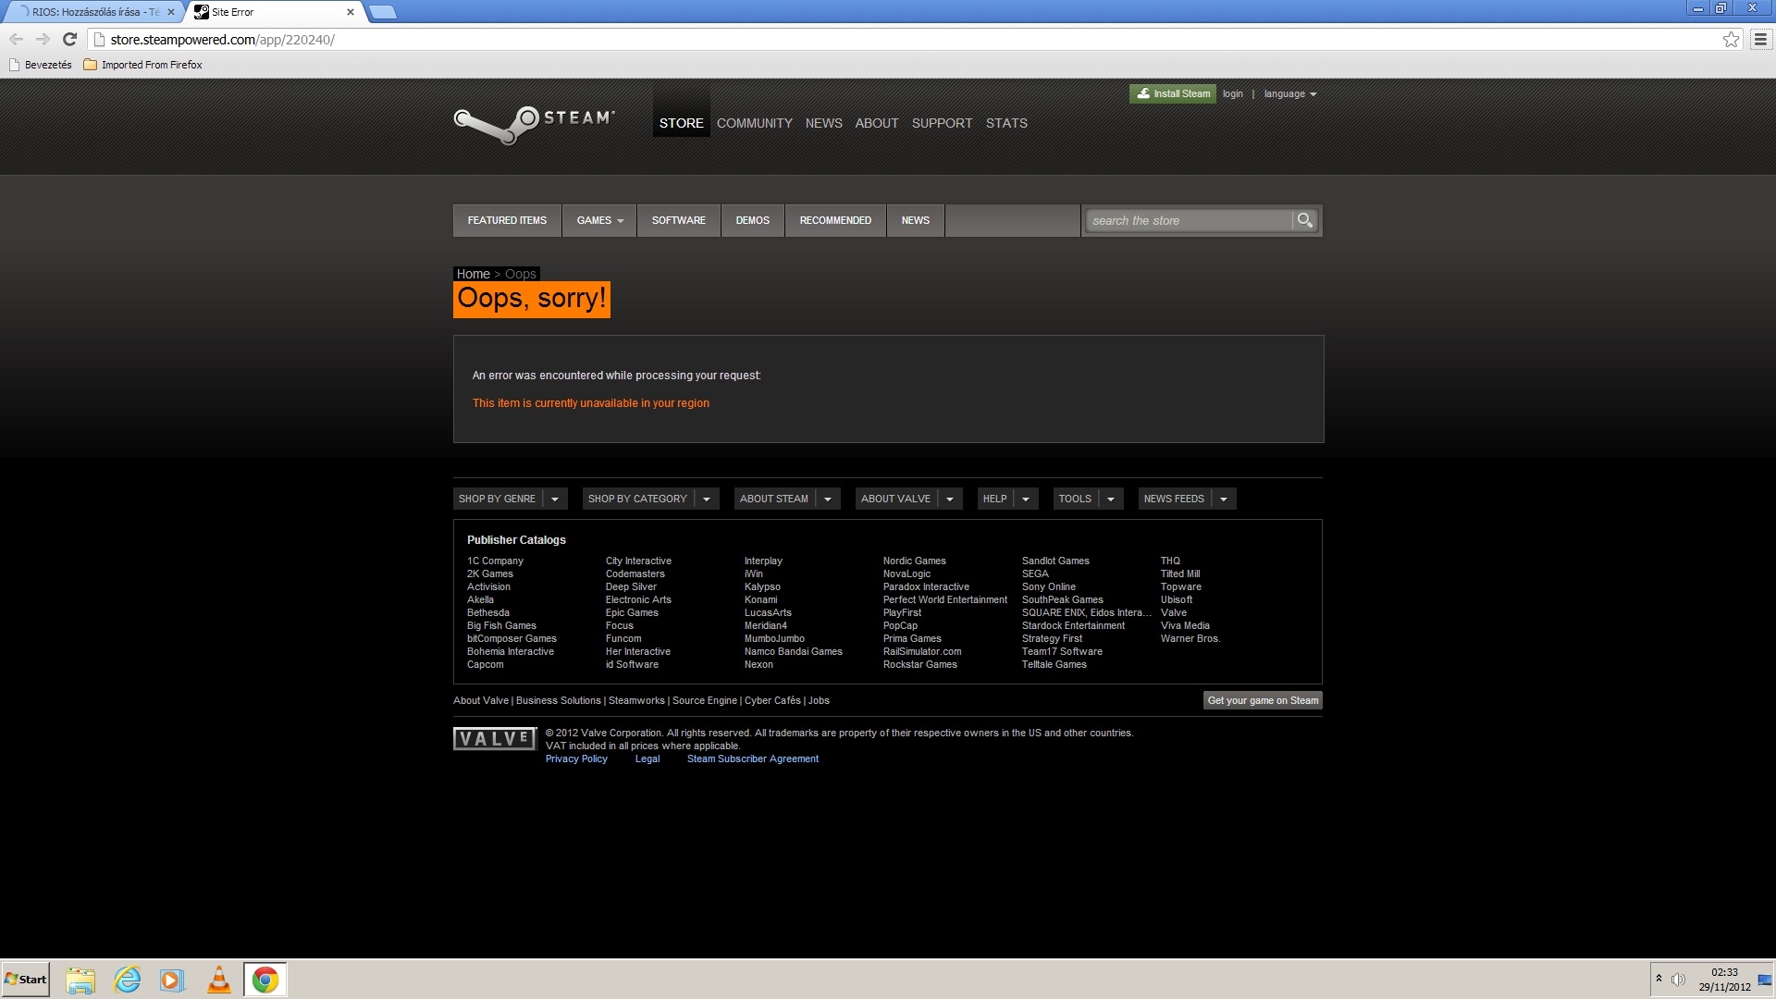Expand the NEWS FEEDS dropdown arrow

1224,499
